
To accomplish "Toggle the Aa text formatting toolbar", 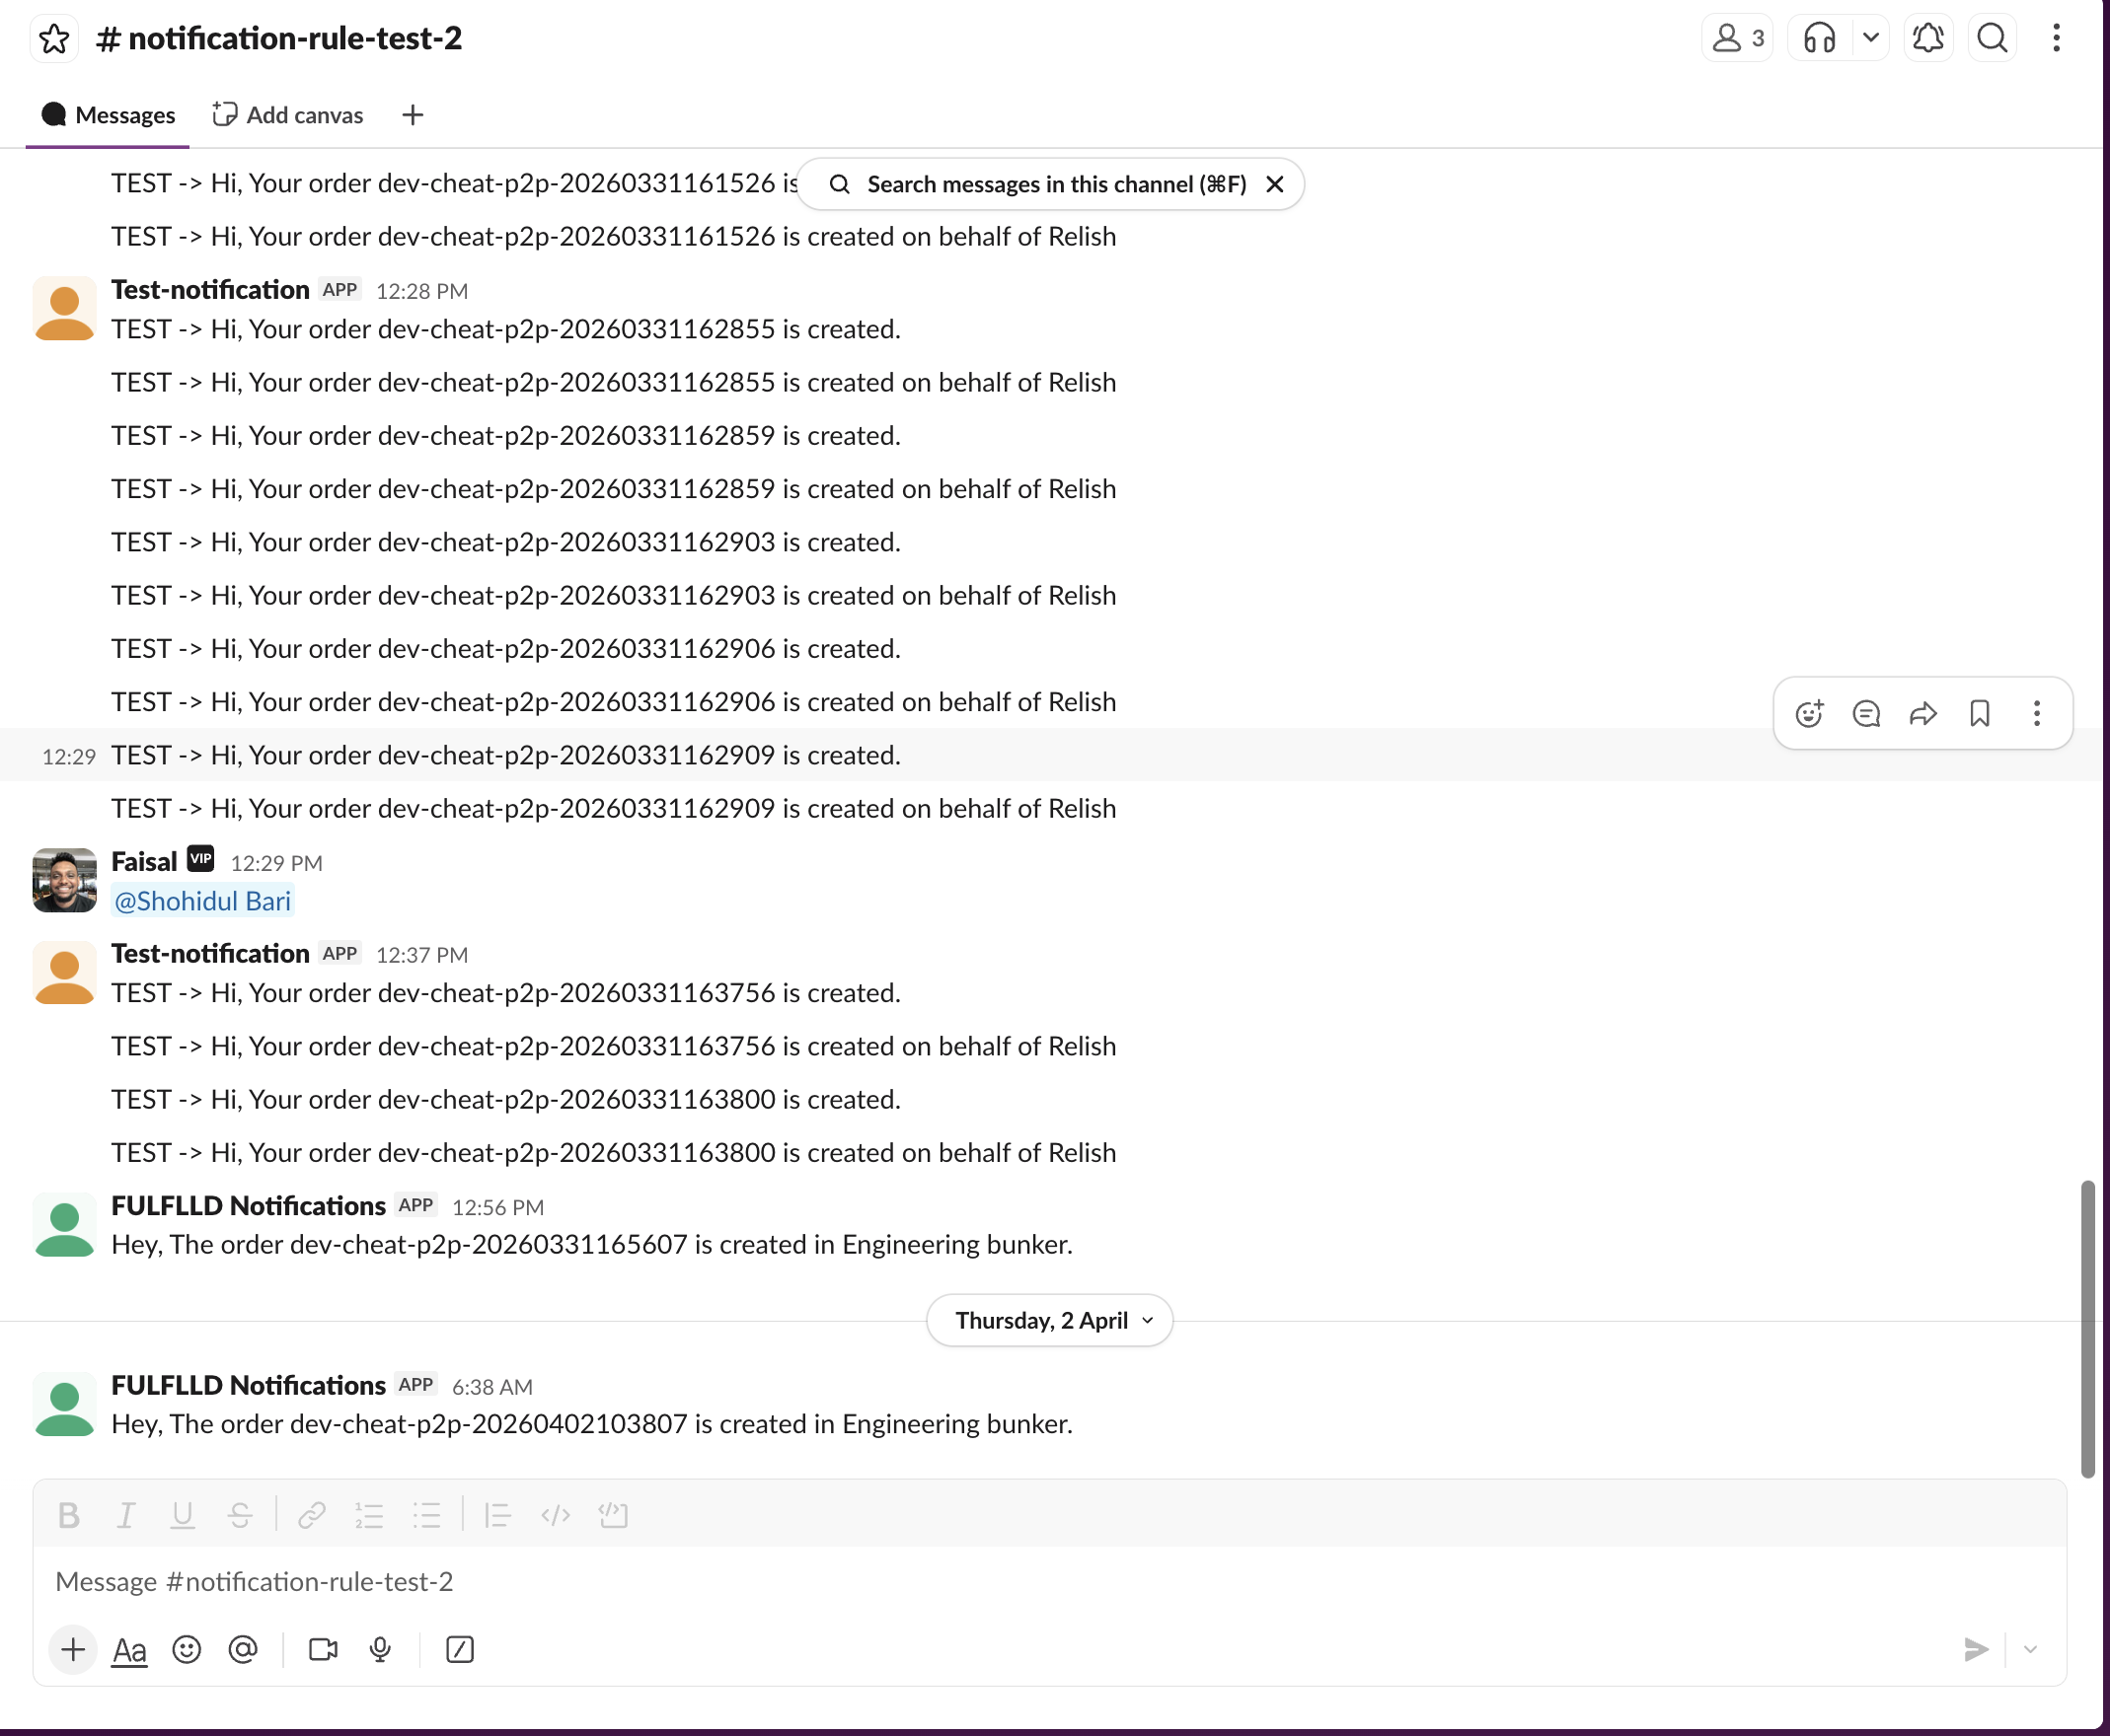I will 129,1650.
